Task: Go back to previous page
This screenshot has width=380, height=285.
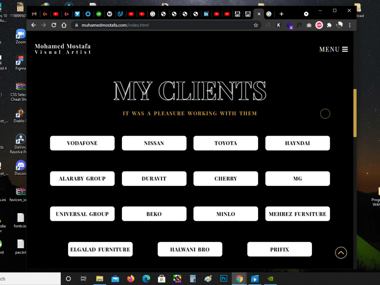Action: [x=33, y=25]
